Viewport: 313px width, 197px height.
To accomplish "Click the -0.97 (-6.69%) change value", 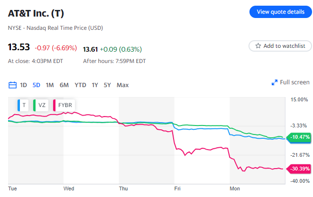I will click(55, 48).
